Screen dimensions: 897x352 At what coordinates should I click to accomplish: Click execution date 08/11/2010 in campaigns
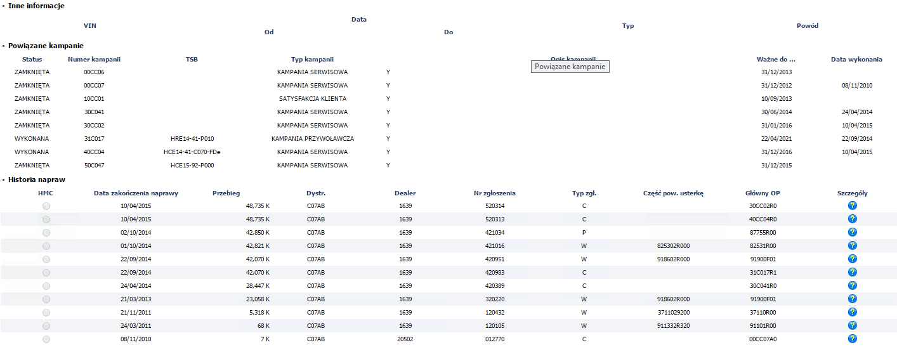(x=857, y=86)
